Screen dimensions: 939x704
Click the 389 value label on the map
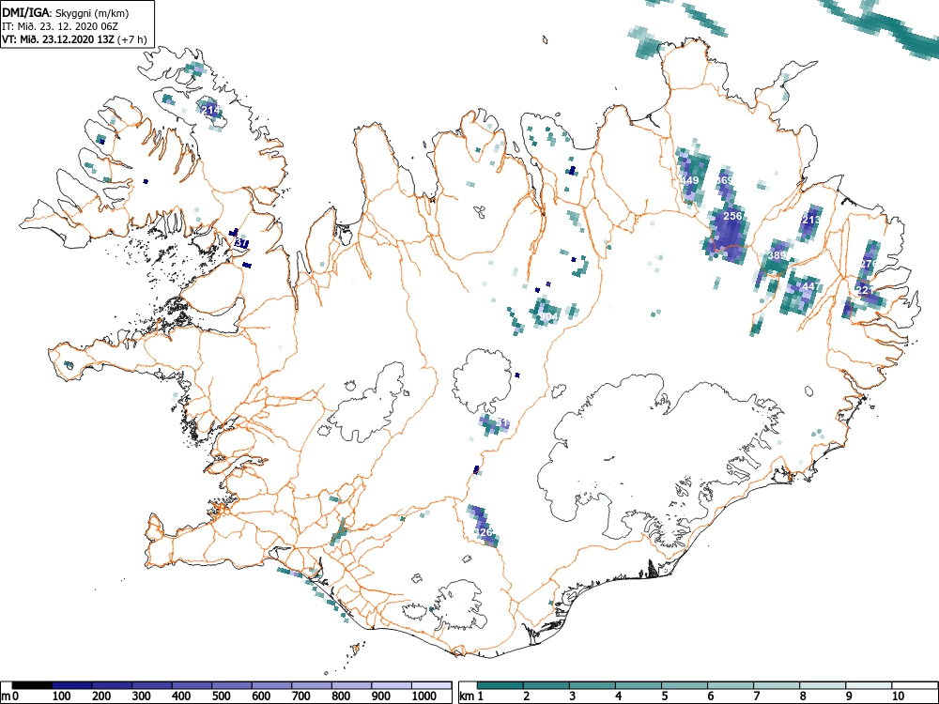pos(777,255)
